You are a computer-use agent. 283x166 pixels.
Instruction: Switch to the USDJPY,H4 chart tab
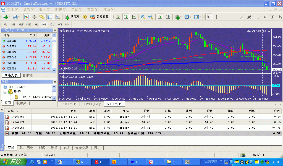click(x=69, y=104)
